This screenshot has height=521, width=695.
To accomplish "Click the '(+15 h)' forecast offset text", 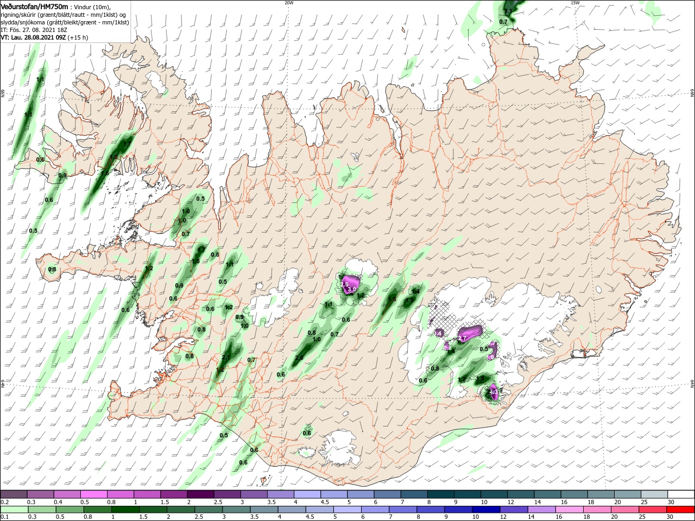I will coord(79,37).
